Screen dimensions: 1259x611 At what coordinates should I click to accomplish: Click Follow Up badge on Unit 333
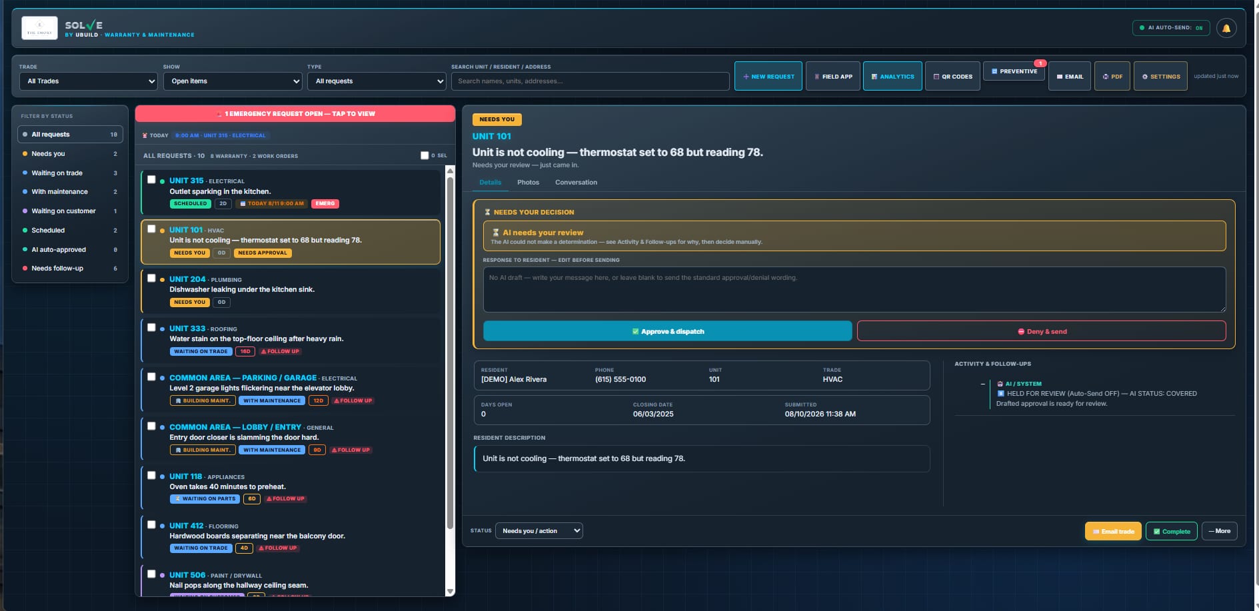click(x=280, y=352)
